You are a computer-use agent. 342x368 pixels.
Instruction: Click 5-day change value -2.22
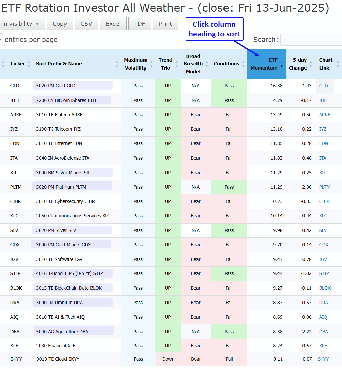click(306, 332)
